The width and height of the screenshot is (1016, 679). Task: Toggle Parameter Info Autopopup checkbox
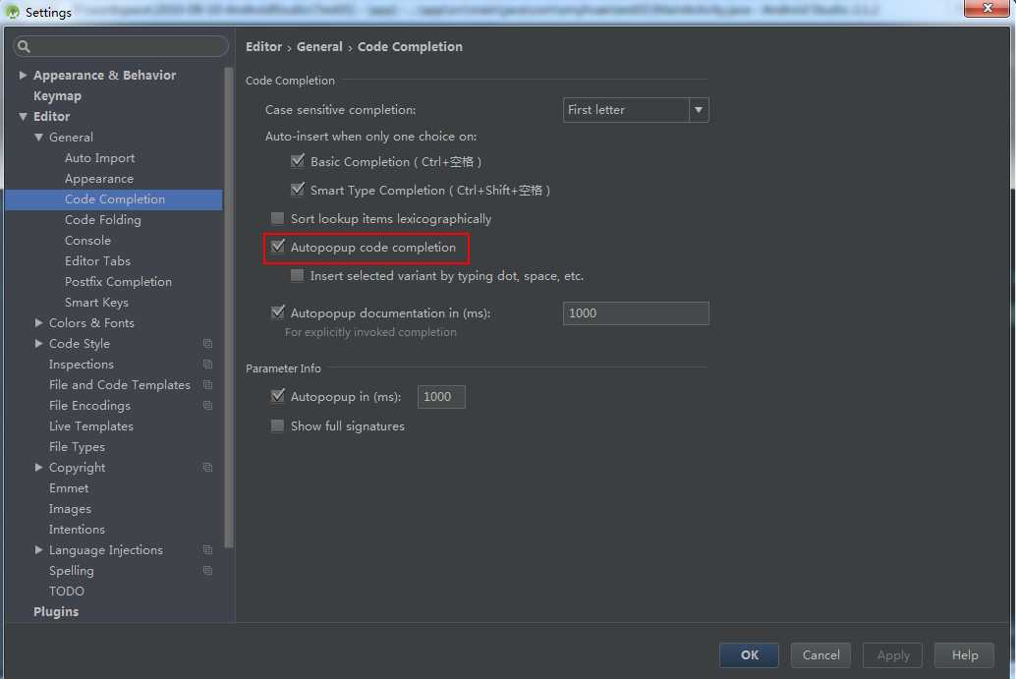tap(277, 396)
